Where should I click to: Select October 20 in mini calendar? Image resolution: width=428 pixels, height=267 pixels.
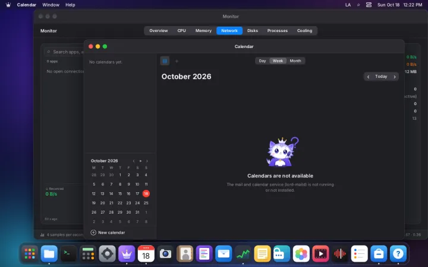102,203
